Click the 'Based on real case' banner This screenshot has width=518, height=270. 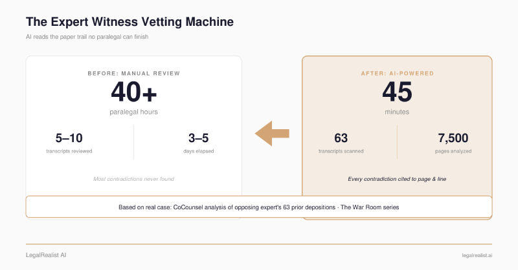259,207
